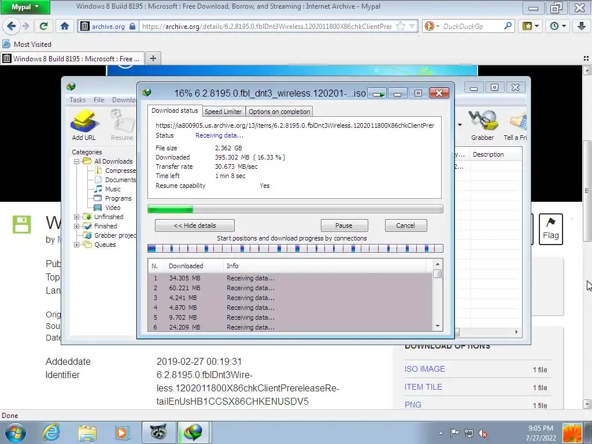Open the Most Visited bookmarks folder

27,44
